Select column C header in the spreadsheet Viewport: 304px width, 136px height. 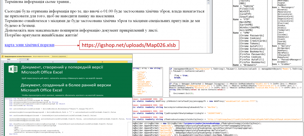pyautogui.click(x=52, y=62)
